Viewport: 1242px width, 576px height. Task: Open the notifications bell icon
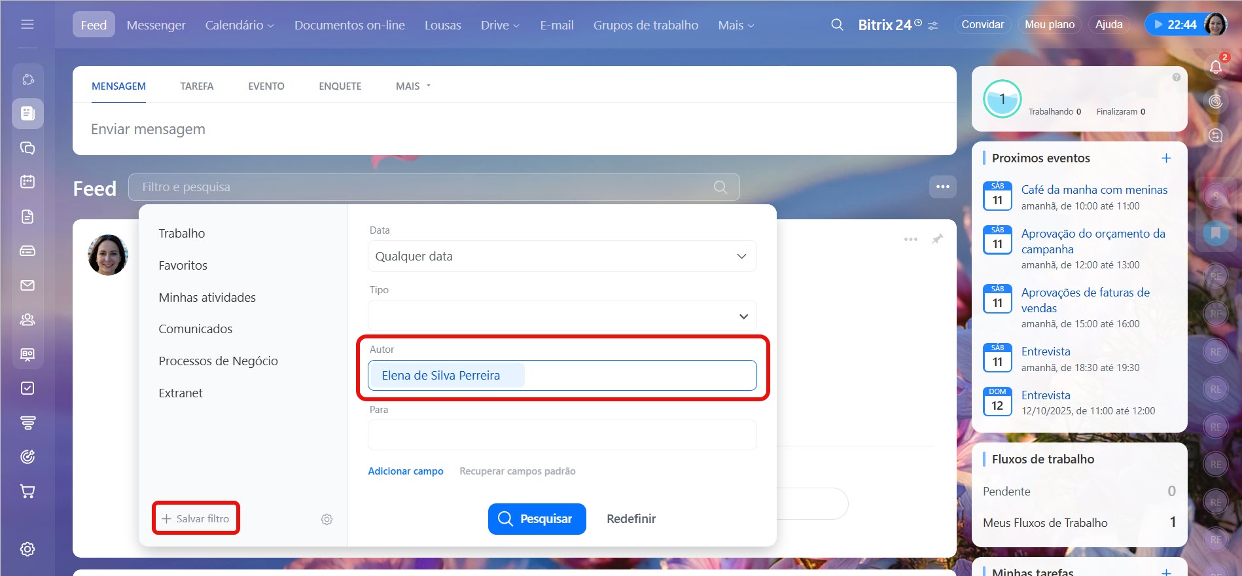point(1215,66)
